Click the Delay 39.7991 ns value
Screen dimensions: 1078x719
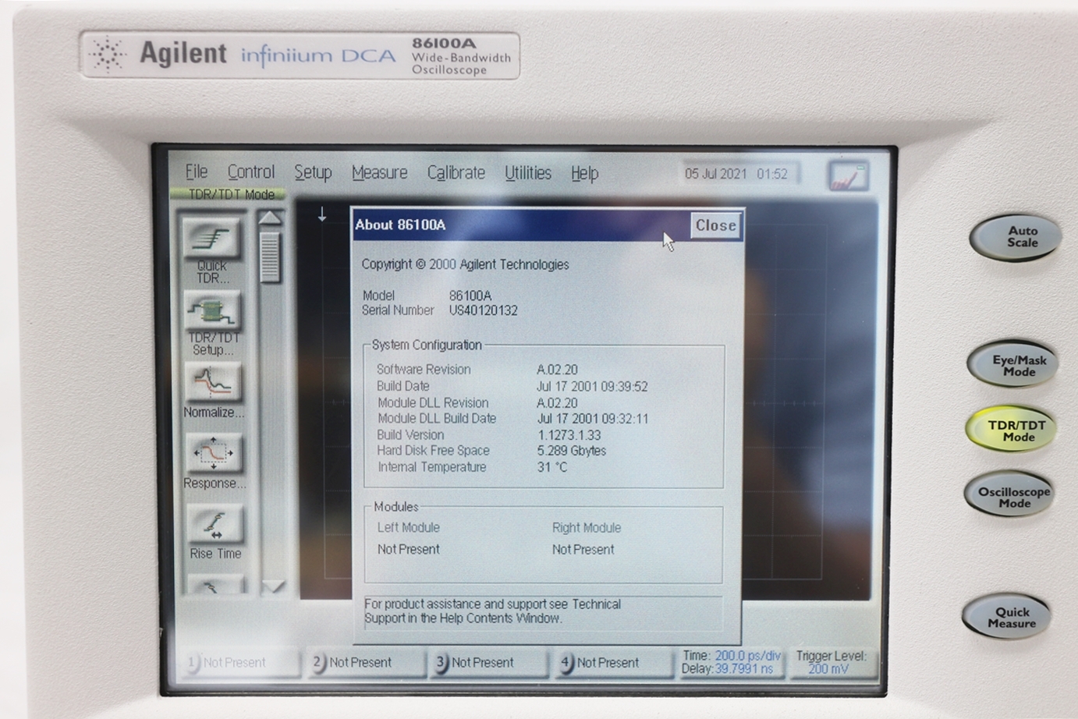743,669
